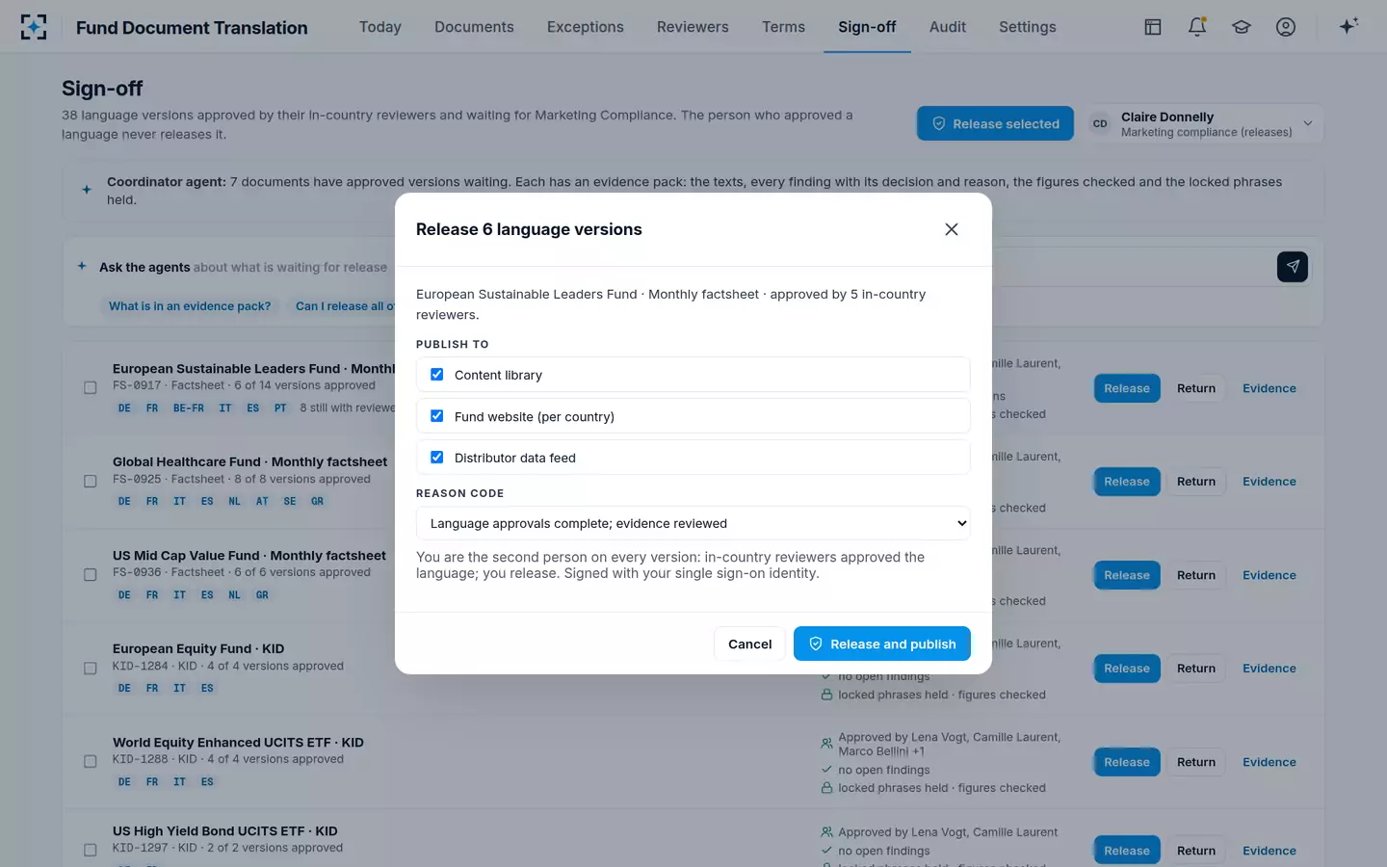1387x867 pixels.
Task: Select the Sign-off tab
Action: pyautogui.click(x=867, y=27)
